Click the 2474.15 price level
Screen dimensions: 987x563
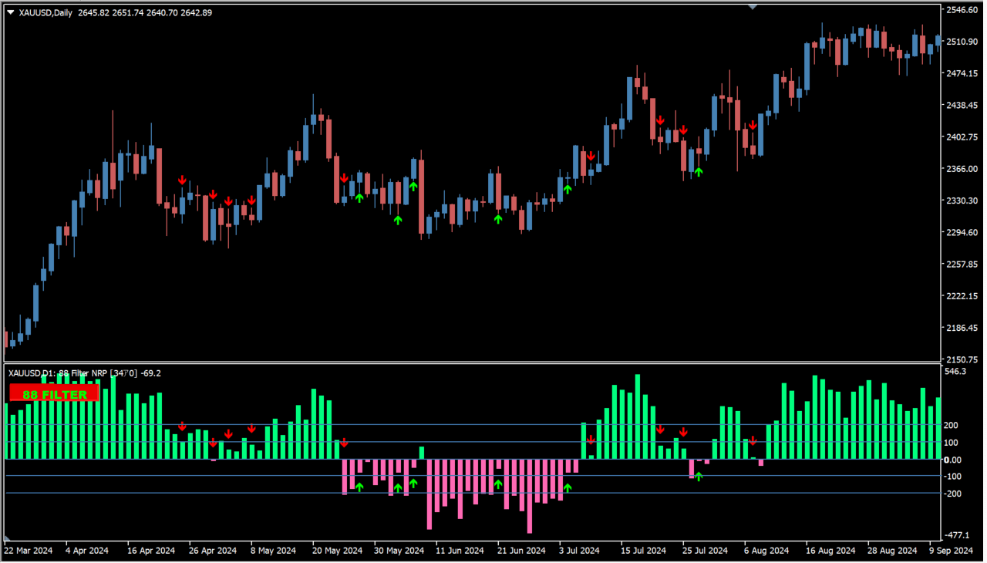click(x=962, y=73)
